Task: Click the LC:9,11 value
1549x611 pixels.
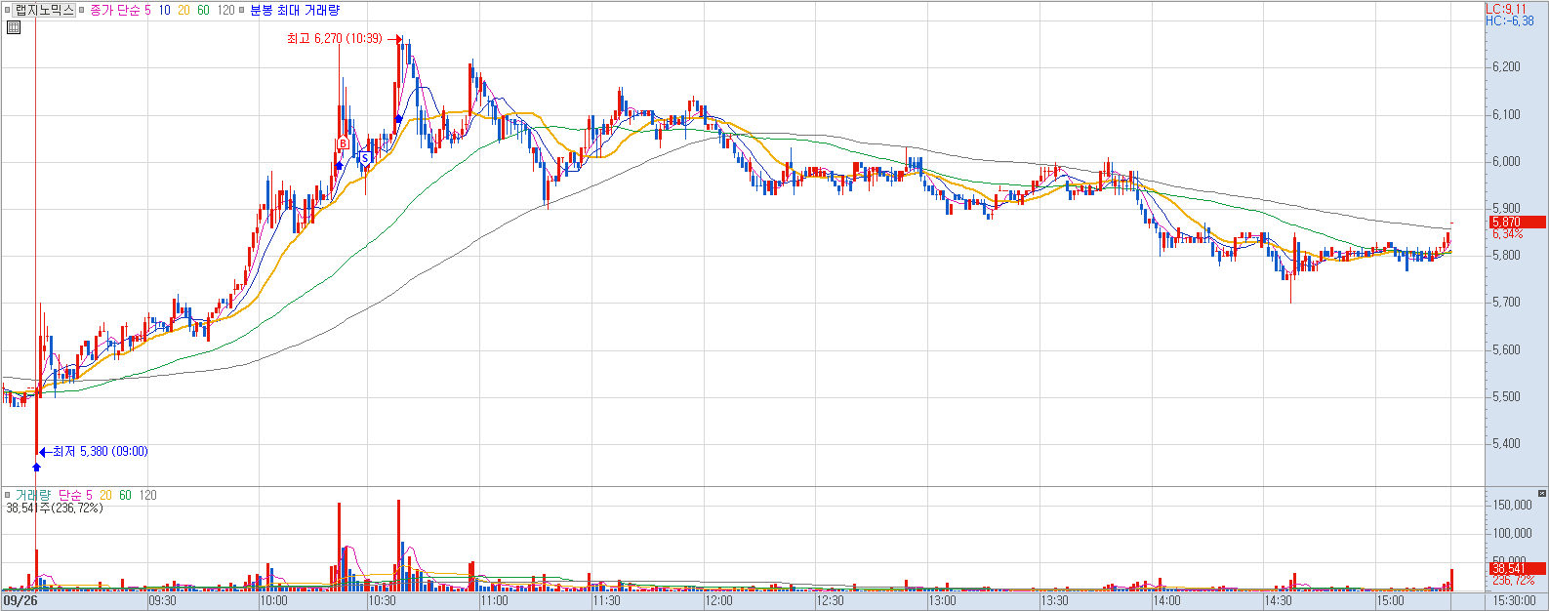Action: click(1505, 9)
